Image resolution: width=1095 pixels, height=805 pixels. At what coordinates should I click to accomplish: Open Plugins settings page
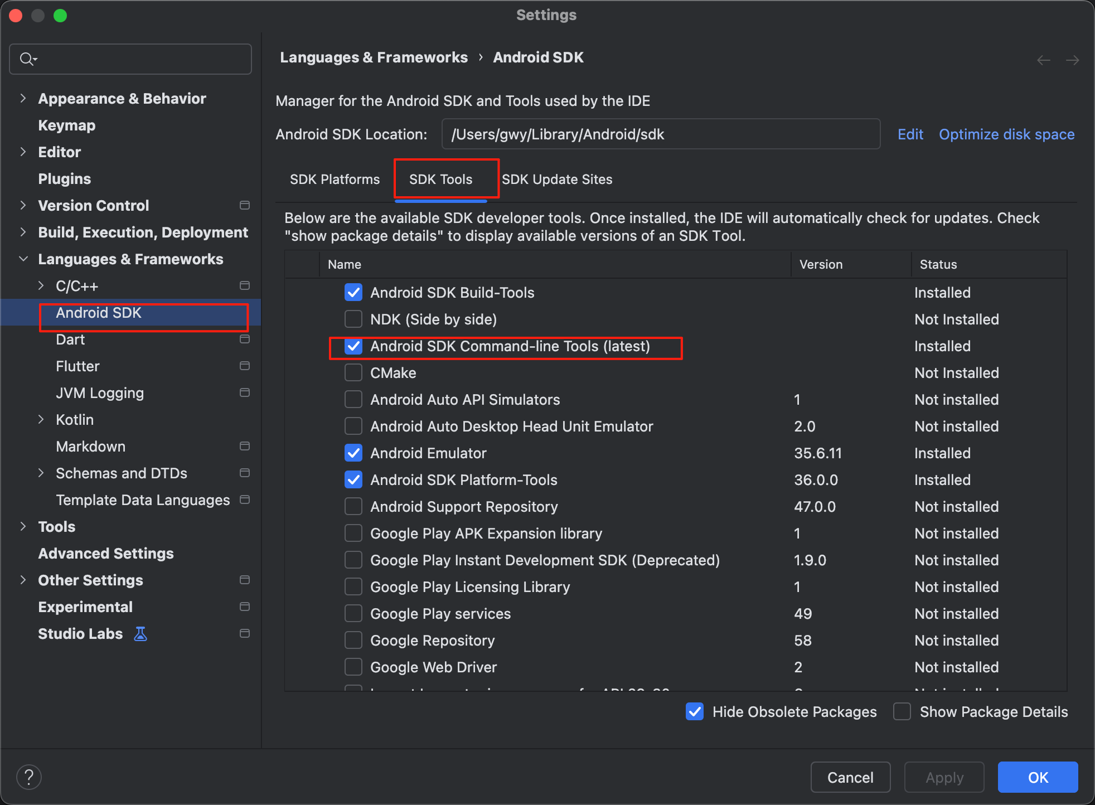(x=65, y=178)
